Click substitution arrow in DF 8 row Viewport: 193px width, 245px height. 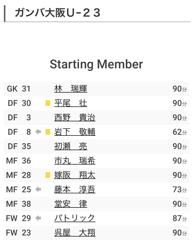(38, 132)
